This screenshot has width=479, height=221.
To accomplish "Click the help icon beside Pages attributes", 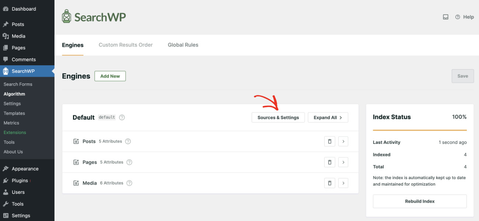I will (129, 162).
